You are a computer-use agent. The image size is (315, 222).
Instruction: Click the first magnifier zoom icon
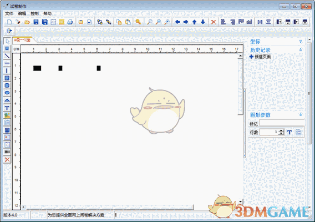pos(150,22)
